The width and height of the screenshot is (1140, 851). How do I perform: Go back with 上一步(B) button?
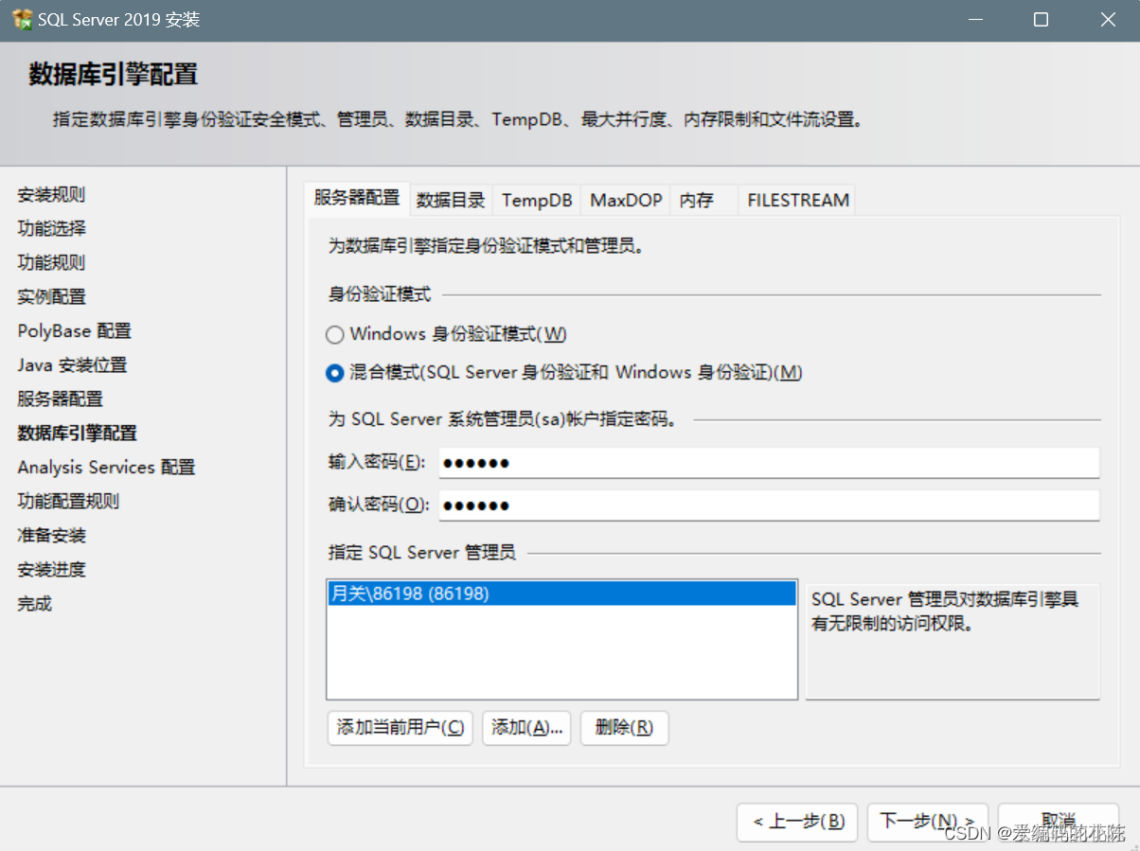click(x=797, y=821)
